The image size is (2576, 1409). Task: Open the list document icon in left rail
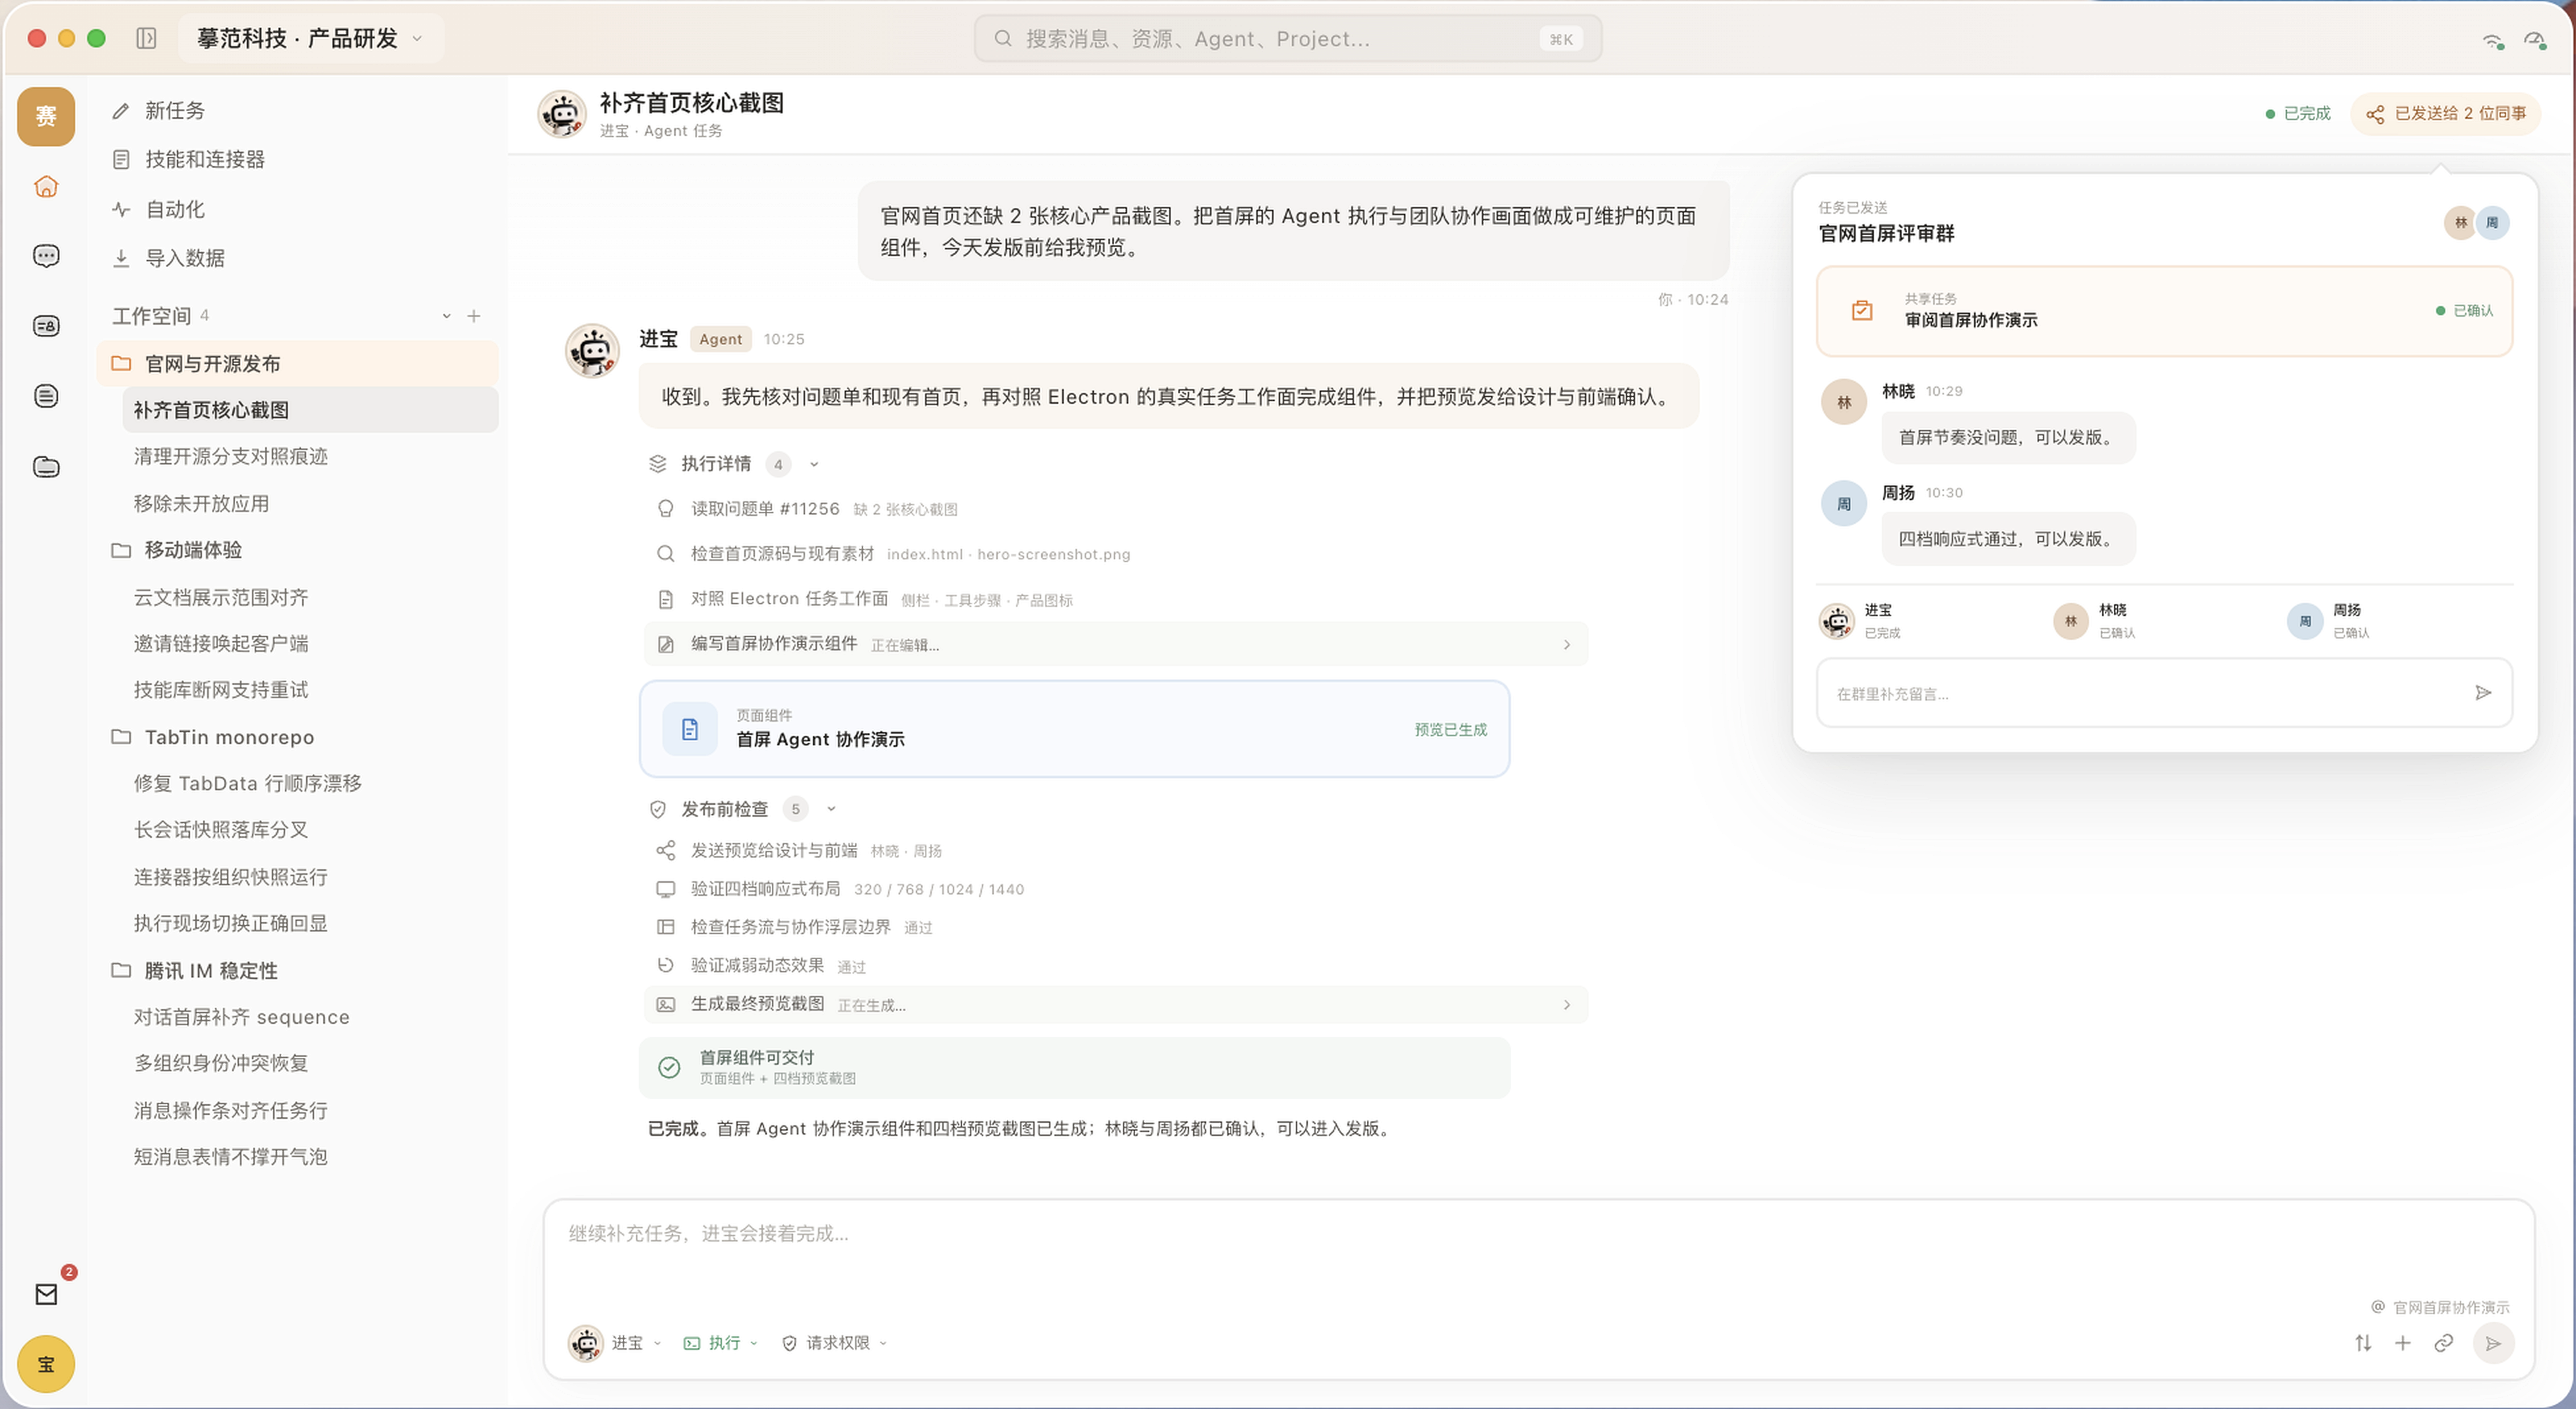46,396
